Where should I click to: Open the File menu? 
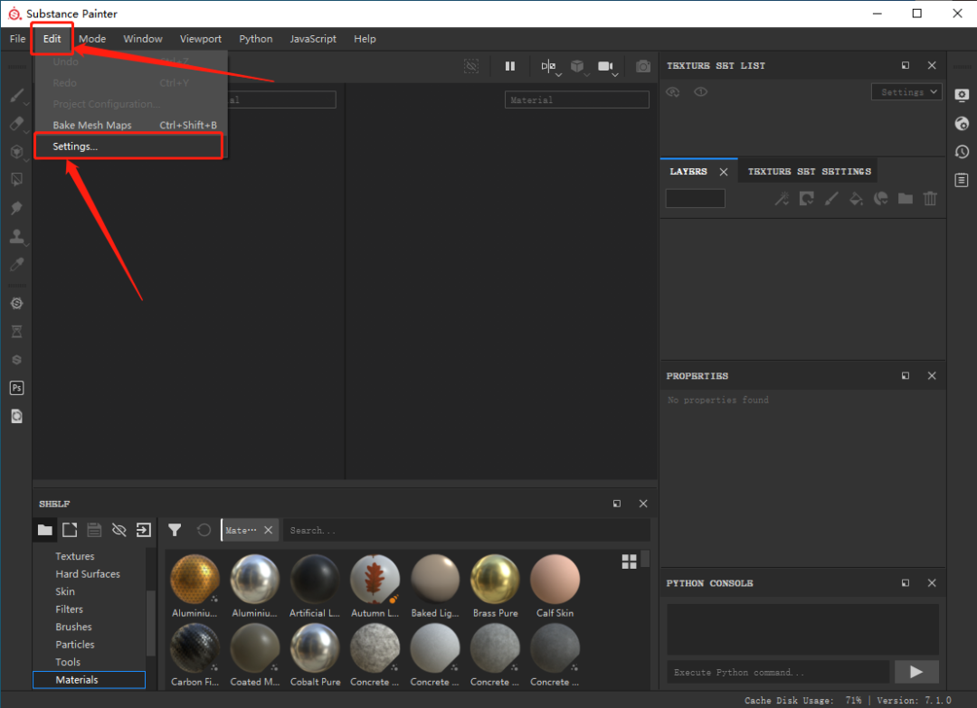tap(17, 39)
